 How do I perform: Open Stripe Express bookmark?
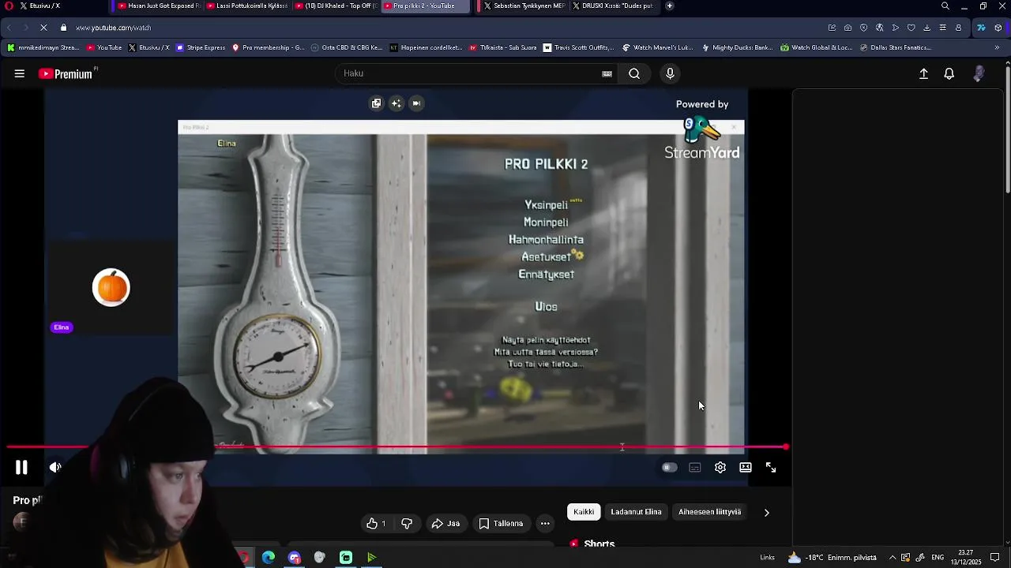click(201, 47)
